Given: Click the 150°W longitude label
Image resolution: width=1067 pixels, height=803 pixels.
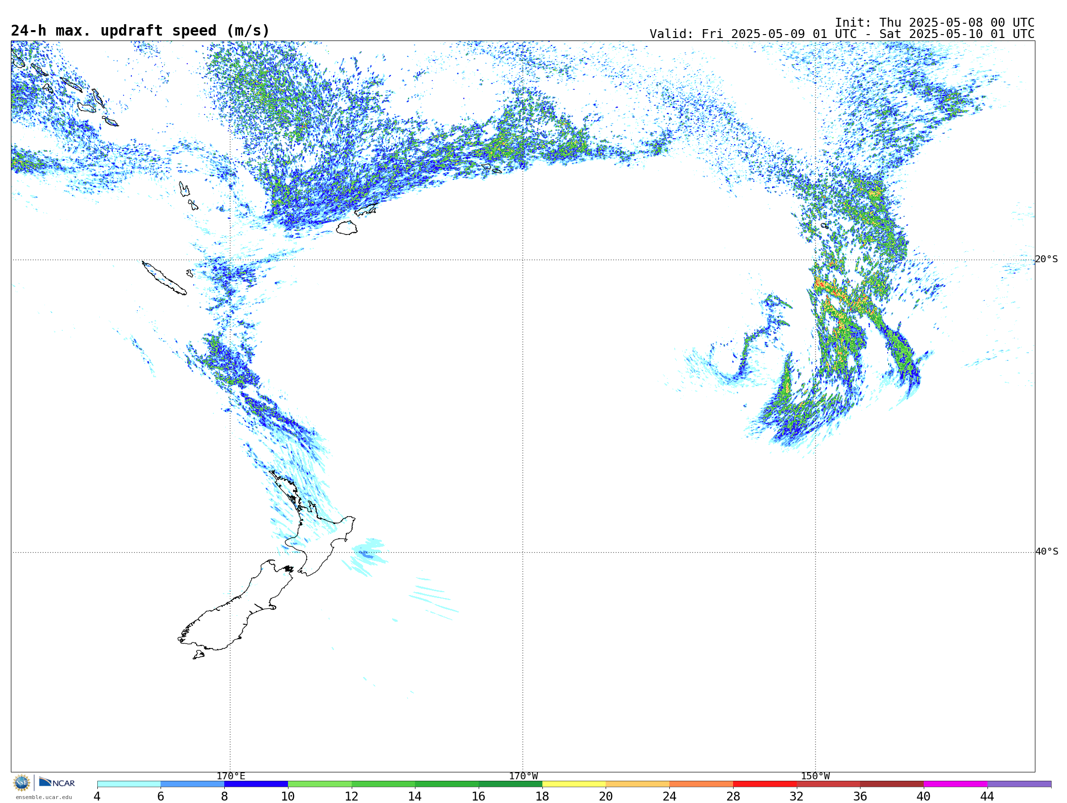Looking at the screenshot, I should coord(815,776).
